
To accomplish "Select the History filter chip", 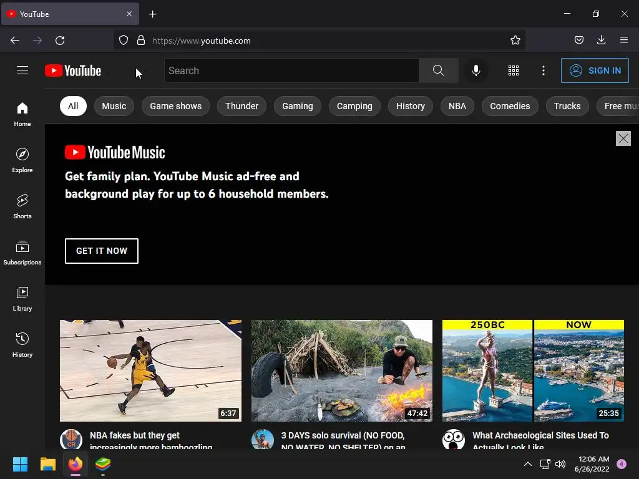I will pyautogui.click(x=411, y=106).
